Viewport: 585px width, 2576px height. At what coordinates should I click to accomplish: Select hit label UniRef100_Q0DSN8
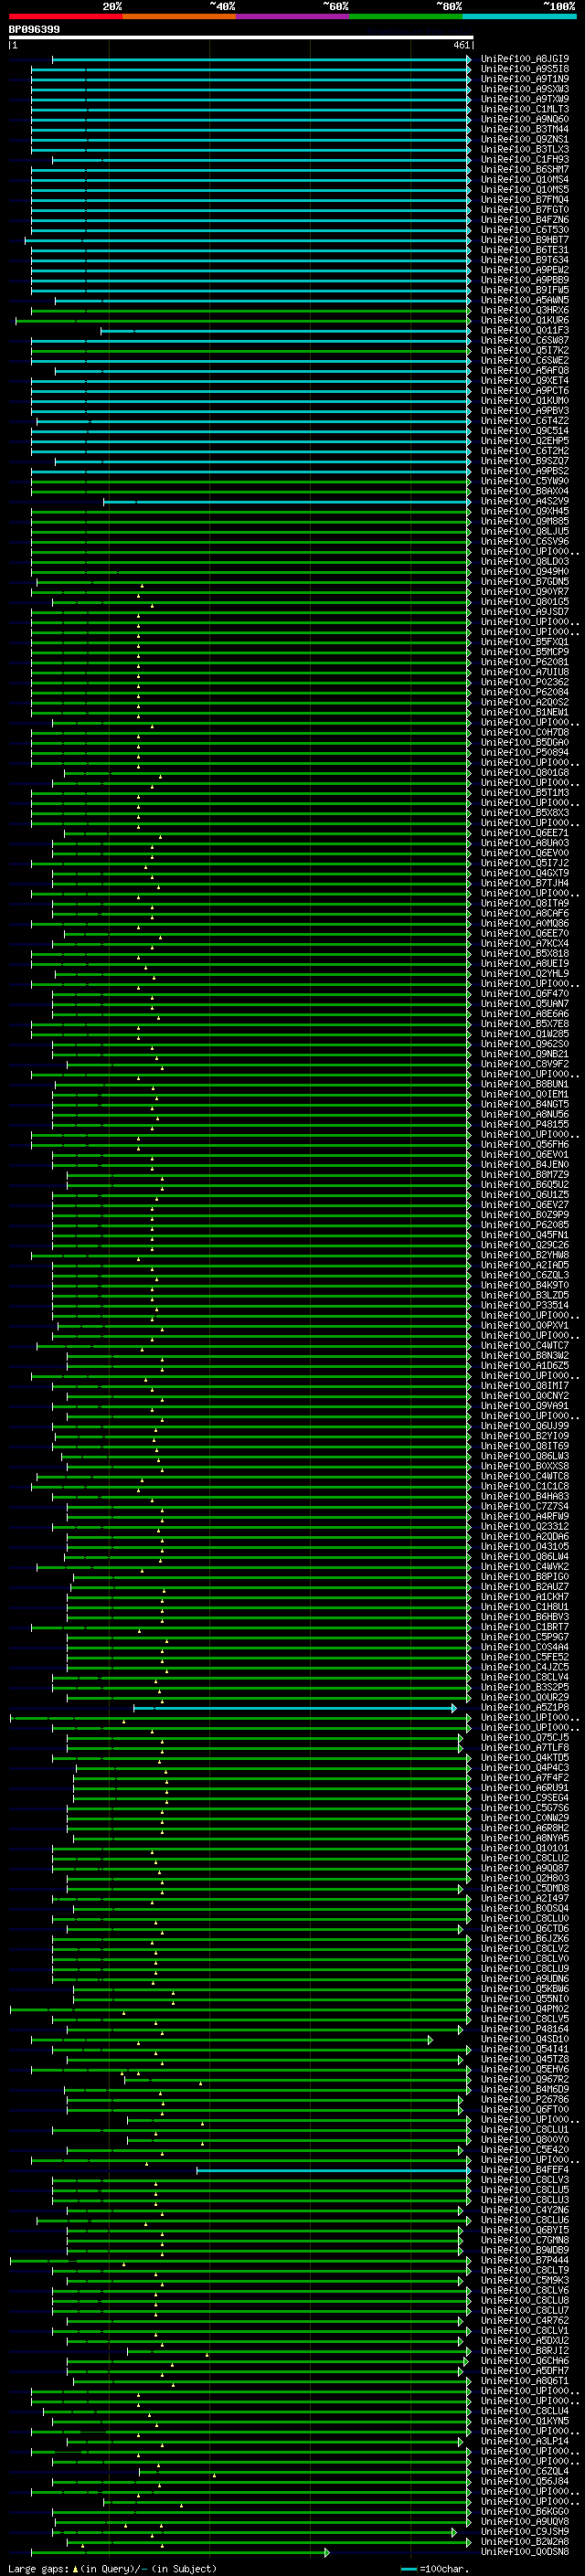524,2552
